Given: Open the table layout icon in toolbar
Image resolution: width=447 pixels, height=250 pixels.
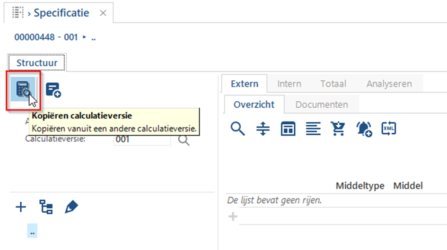Looking at the screenshot, I should pos(288,129).
